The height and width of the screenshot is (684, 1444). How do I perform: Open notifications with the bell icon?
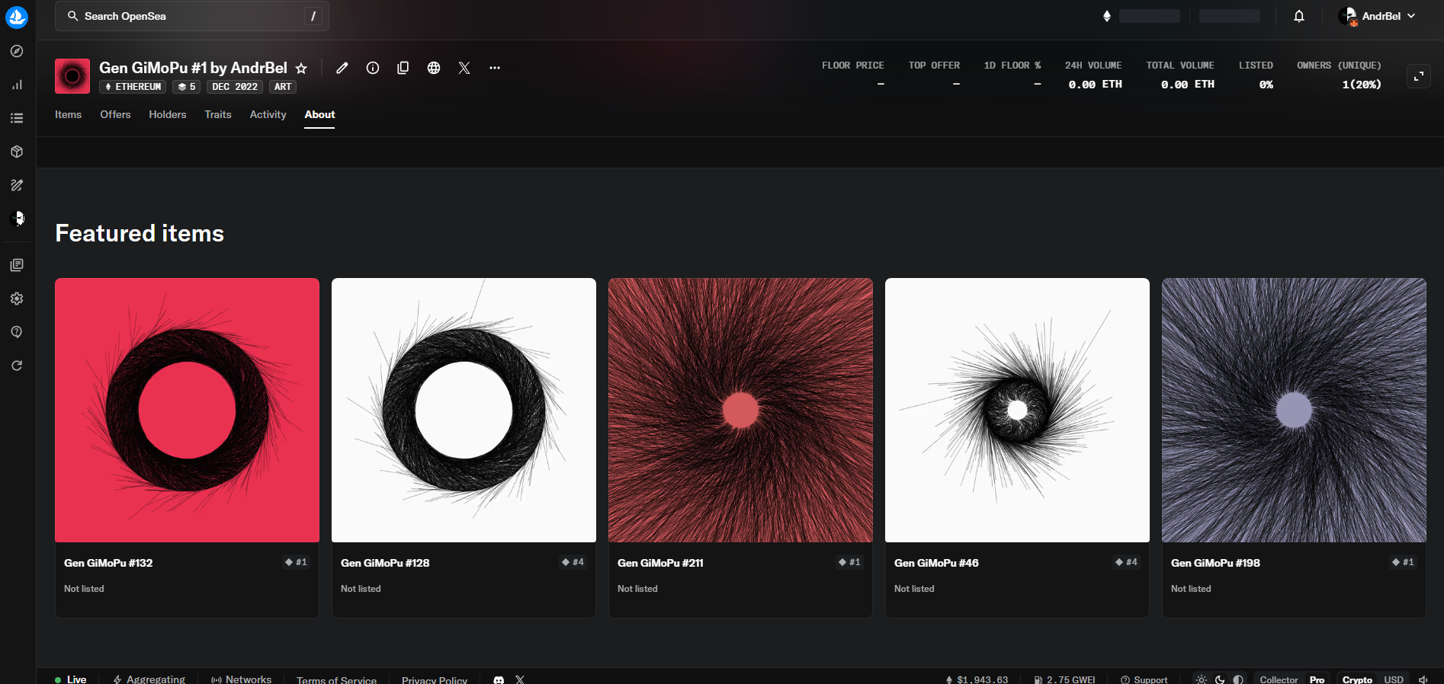1299,16
